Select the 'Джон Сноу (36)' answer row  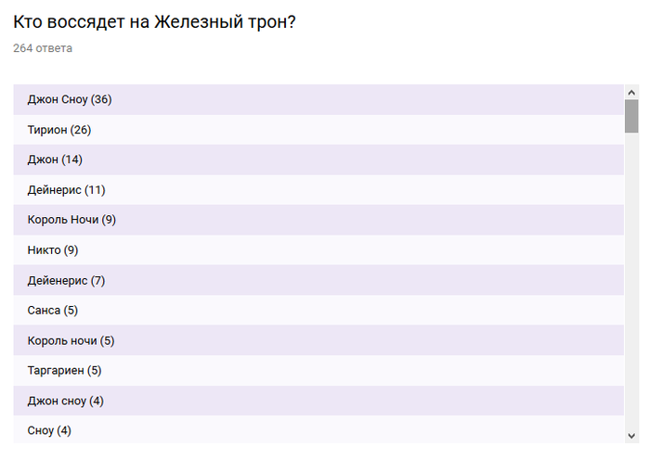point(318,99)
